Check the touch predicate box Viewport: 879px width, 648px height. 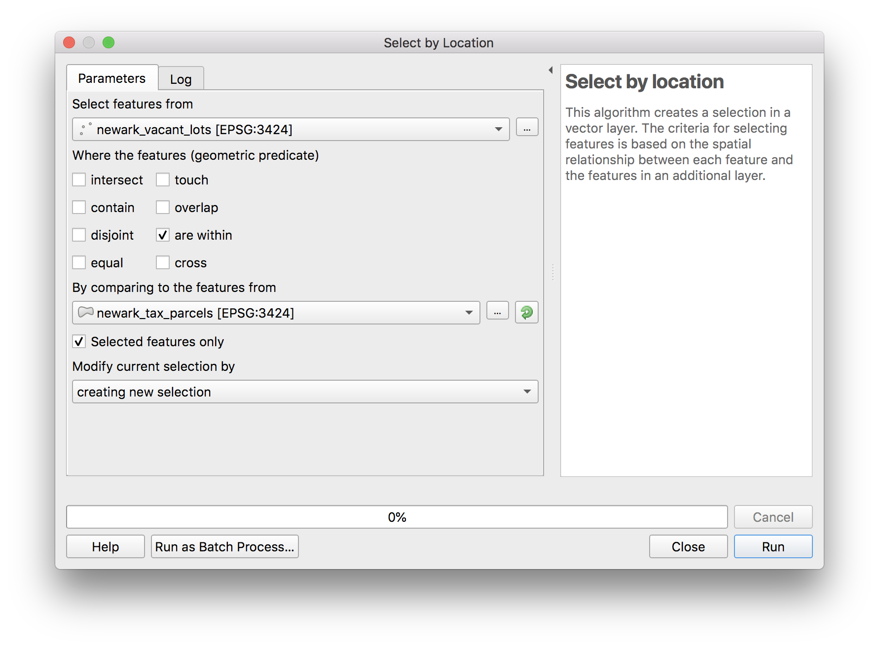[163, 180]
